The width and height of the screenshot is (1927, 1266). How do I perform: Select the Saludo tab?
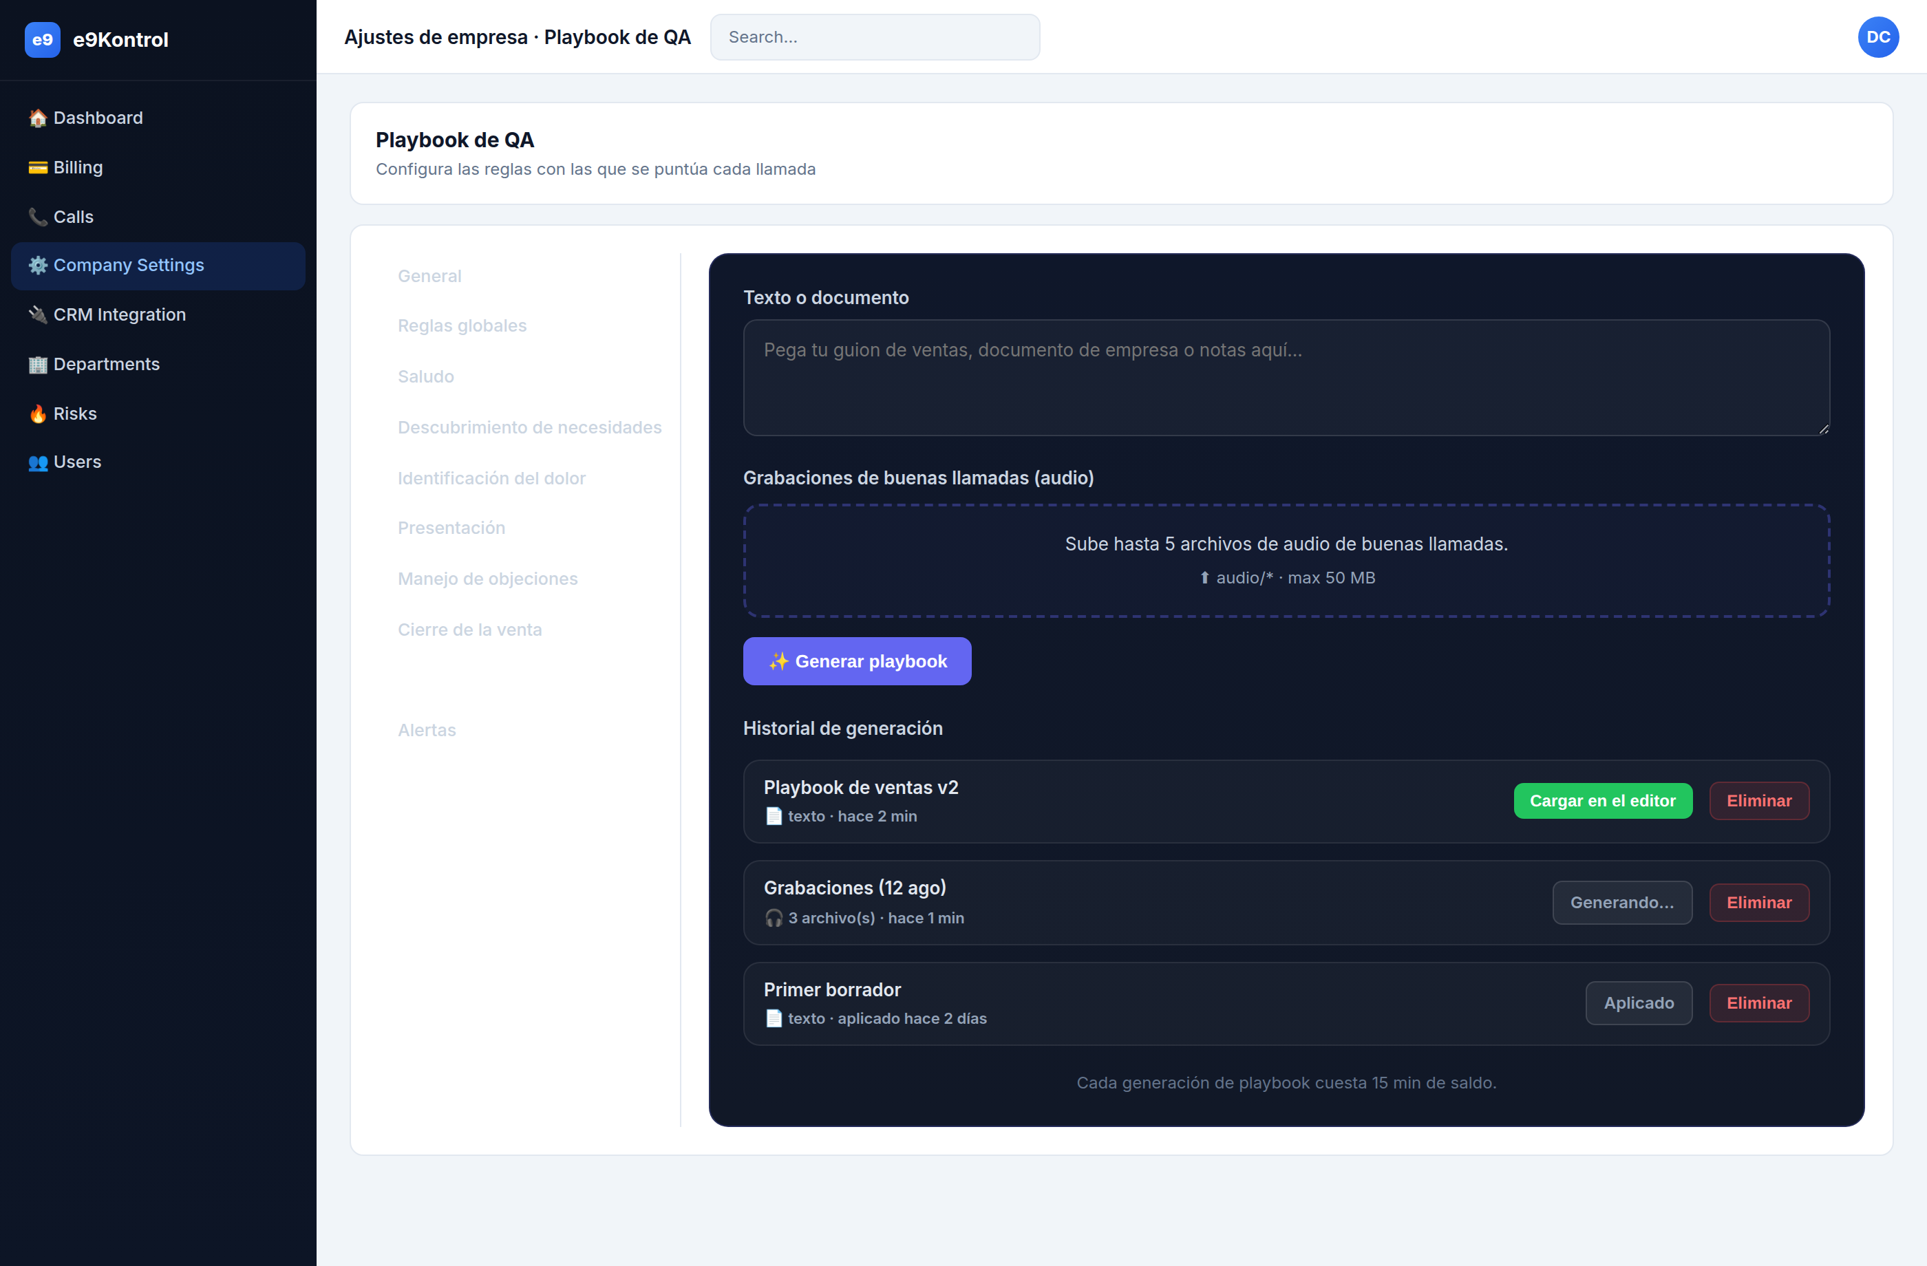pyautogui.click(x=425, y=376)
